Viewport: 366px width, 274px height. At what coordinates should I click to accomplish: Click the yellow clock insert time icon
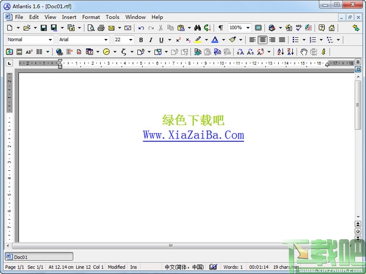pos(106,52)
